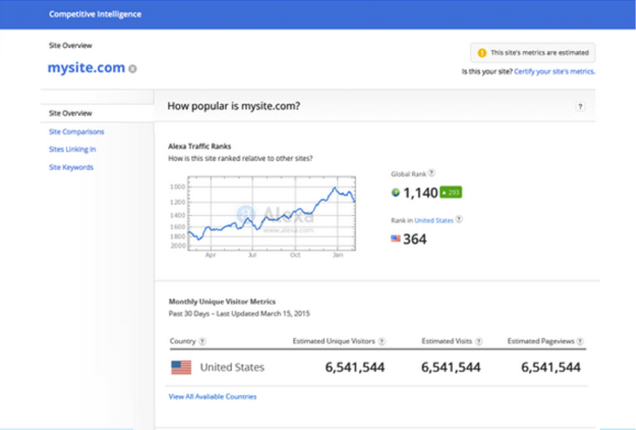Click the Estimated Pageviews column header
This screenshot has width=636, height=430.
tap(541, 342)
